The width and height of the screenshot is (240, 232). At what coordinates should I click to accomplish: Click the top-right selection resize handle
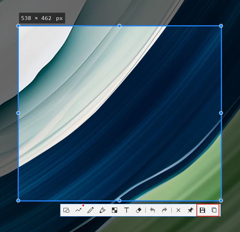(221, 26)
